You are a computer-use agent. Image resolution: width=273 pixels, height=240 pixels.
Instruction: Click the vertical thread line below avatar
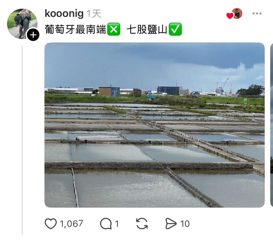point(22,140)
